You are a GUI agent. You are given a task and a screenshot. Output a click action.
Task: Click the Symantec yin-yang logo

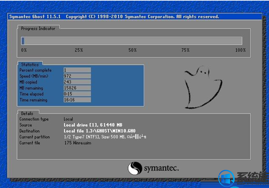tap(135, 168)
